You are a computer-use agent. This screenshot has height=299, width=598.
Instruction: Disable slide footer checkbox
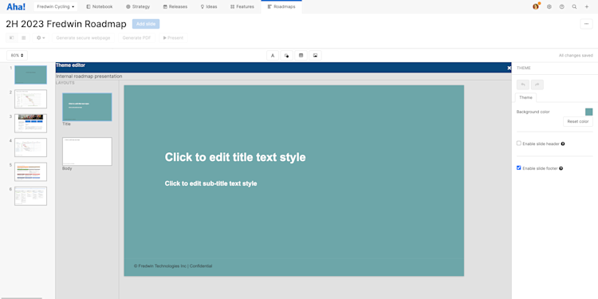(519, 167)
